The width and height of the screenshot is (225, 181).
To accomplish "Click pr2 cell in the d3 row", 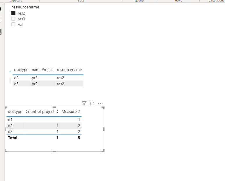I will coord(35,84).
